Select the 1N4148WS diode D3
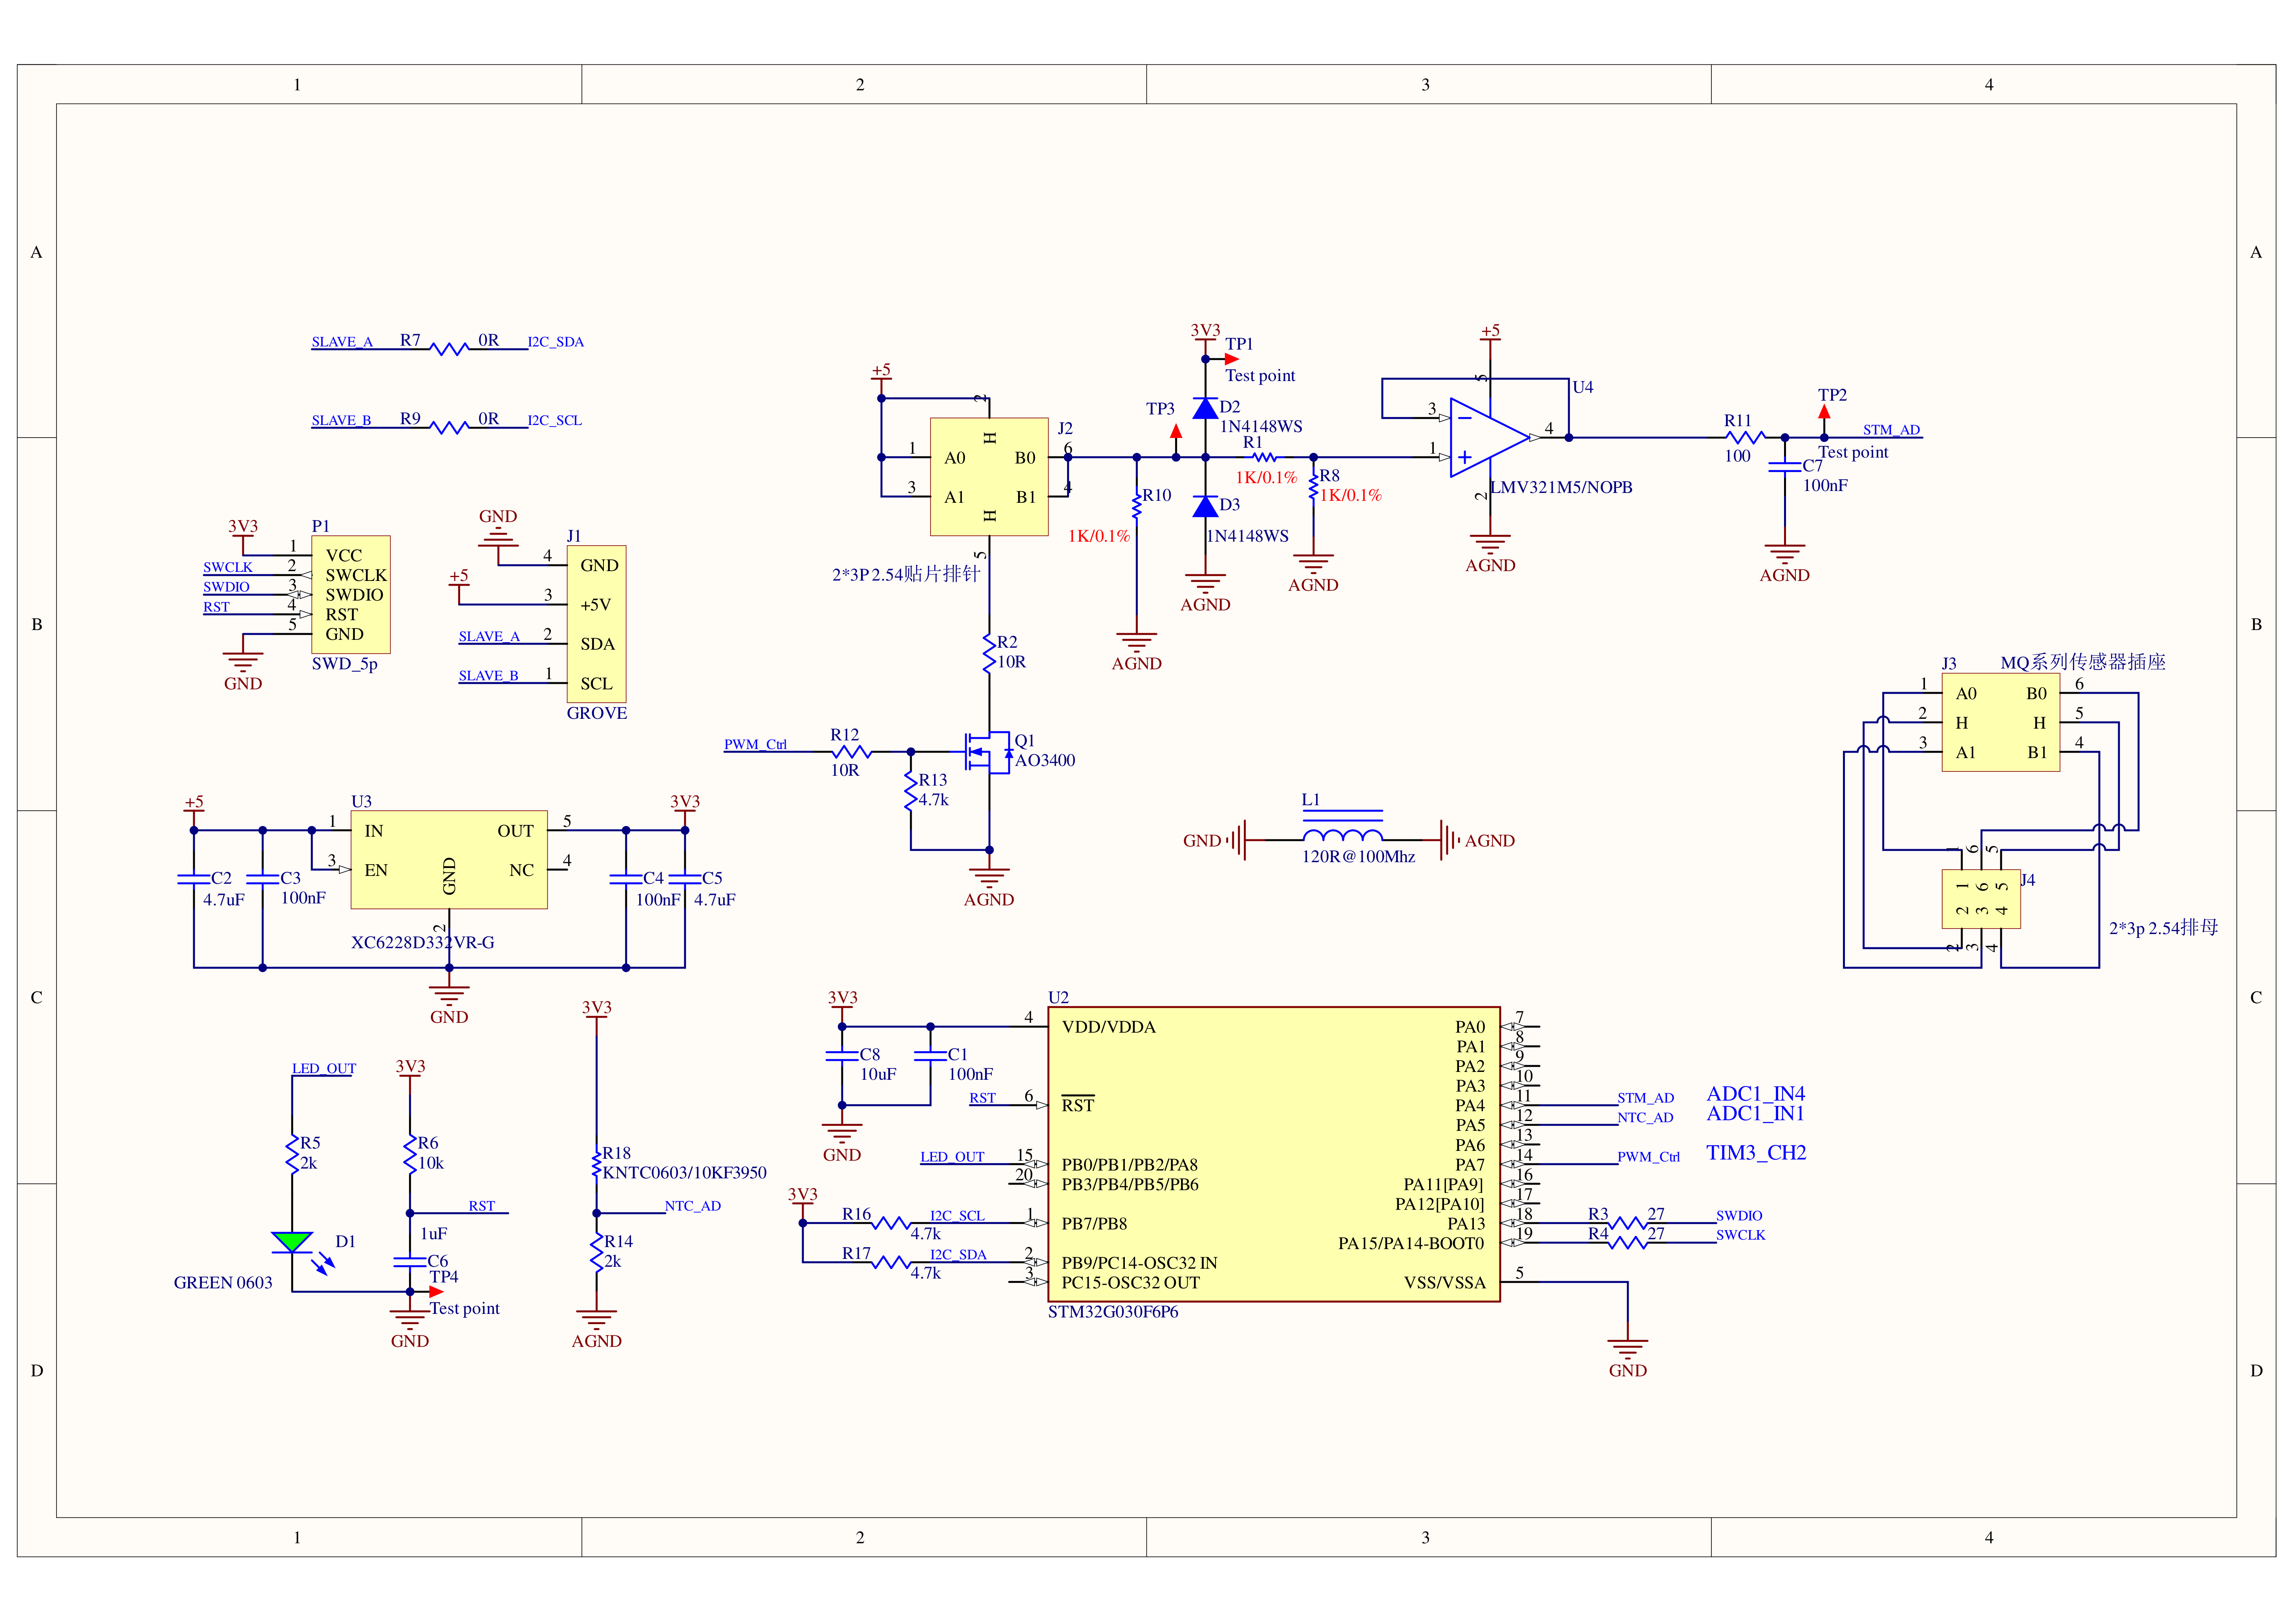Image resolution: width=2296 pixels, height=1623 pixels. tap(1205, 506)
